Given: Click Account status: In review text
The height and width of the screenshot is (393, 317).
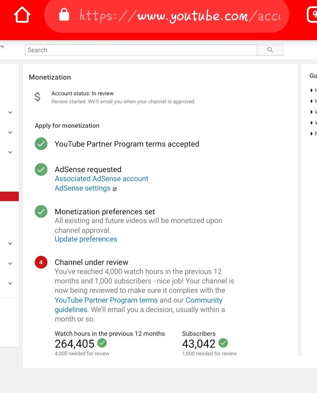Looking at the screenshot, I should [x=82, y=94].
